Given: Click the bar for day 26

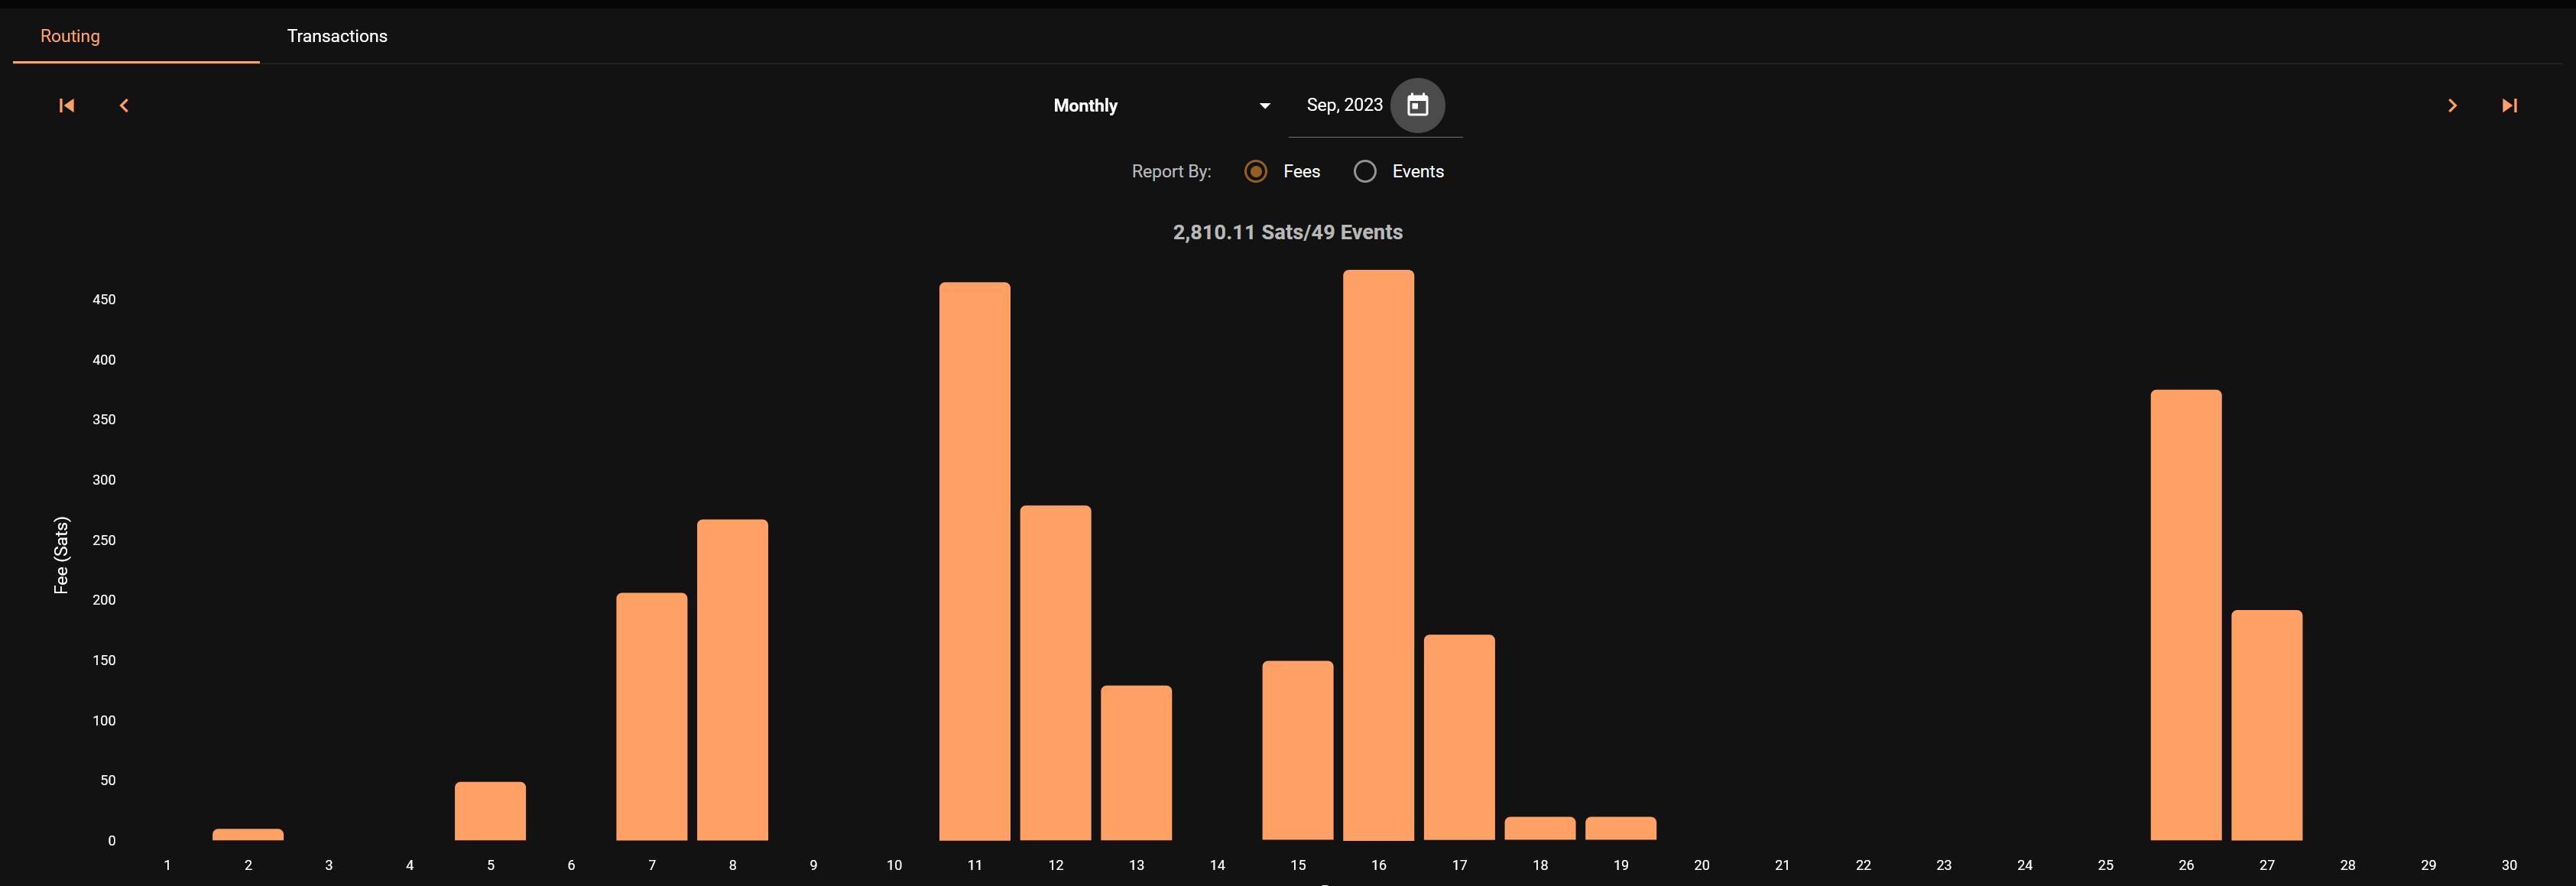Looking at the screenshot, I should [x=2186, y=615].
